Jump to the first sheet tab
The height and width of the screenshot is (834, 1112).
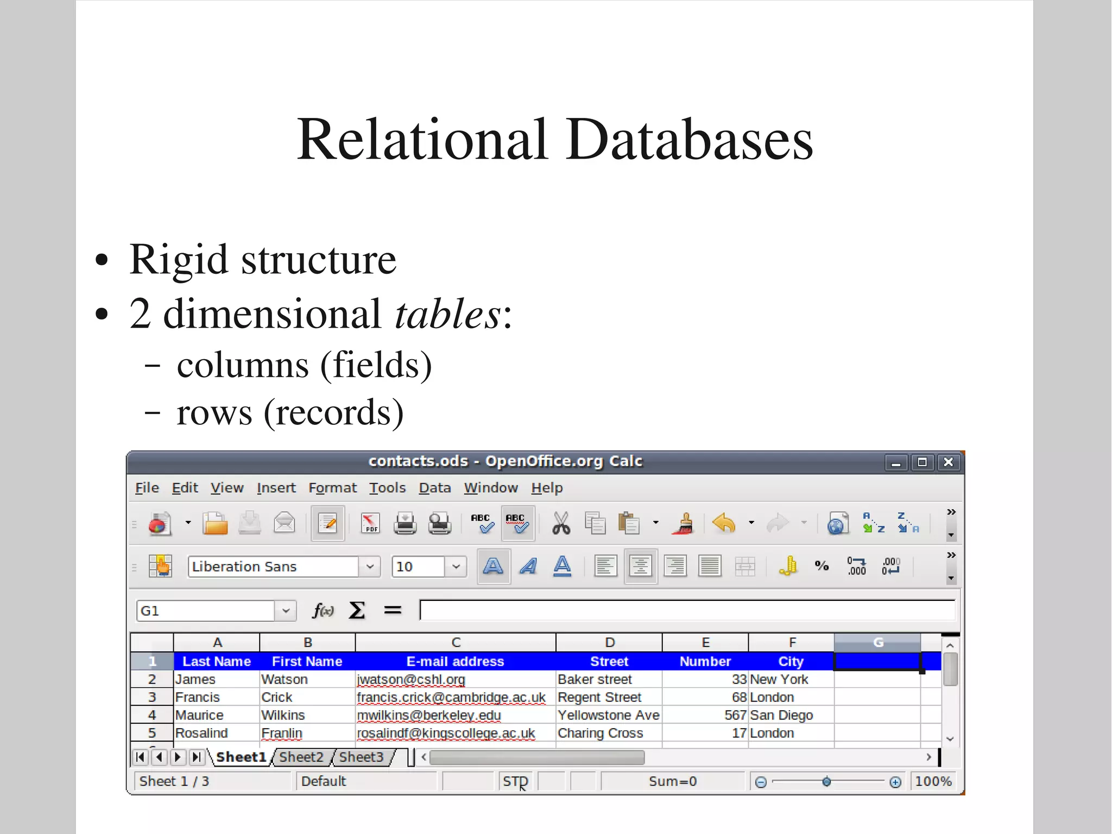[x=140, y=757]
